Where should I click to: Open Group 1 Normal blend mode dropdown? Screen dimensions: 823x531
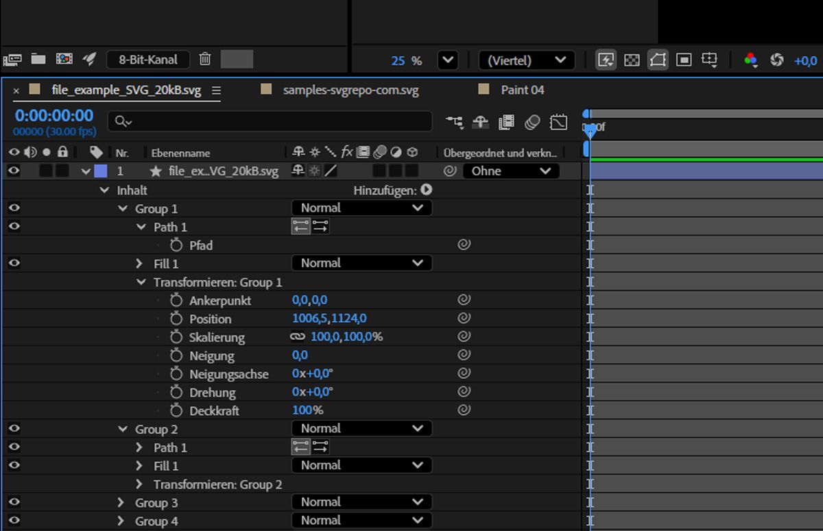(361, 208)
